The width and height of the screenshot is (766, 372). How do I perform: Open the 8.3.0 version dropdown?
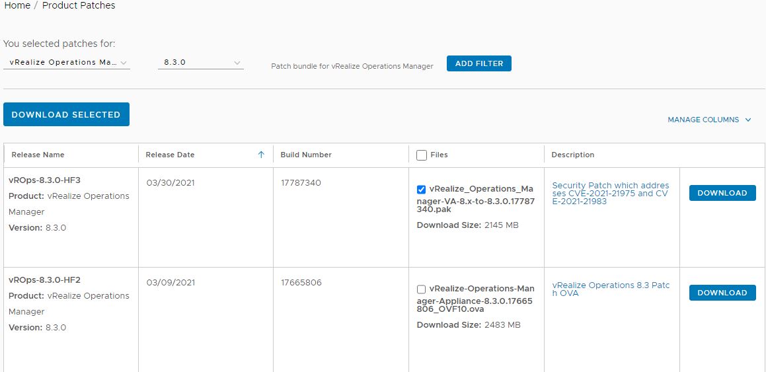point(200,63)
